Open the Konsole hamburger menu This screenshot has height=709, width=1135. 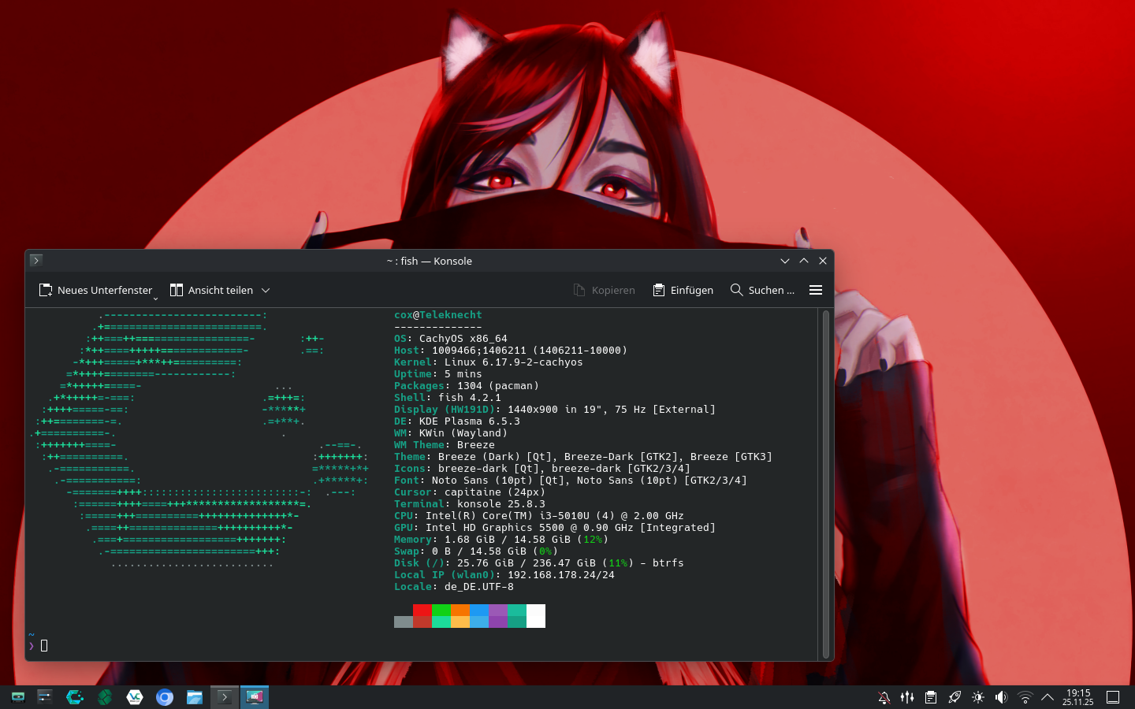816,290
